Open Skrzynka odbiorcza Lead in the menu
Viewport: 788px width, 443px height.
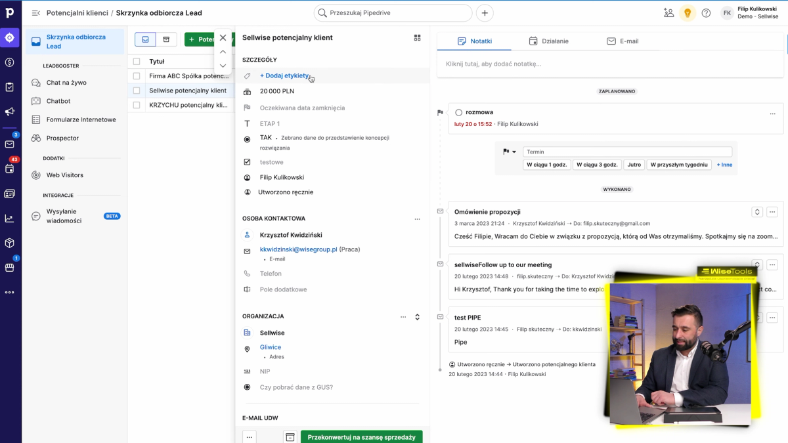[x=75, y=41]
